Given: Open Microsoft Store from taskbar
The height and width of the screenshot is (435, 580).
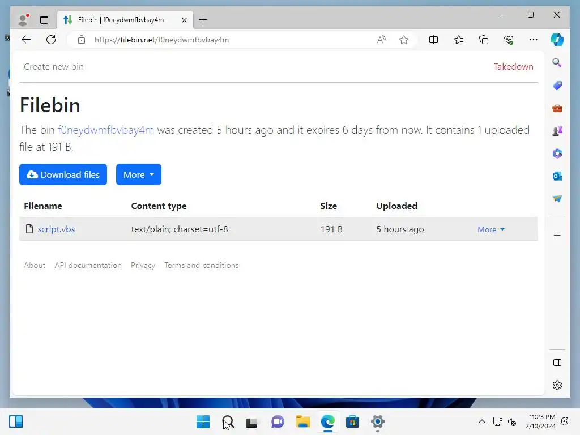Looking at the screenshot, I should (352, 421).
